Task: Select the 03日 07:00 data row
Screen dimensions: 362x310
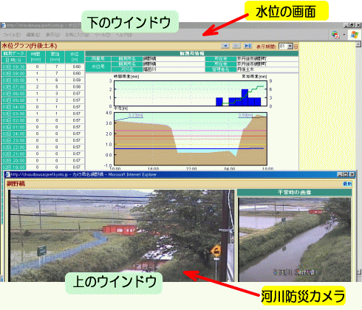Action: pyautogui.click(x=43, y=87)
